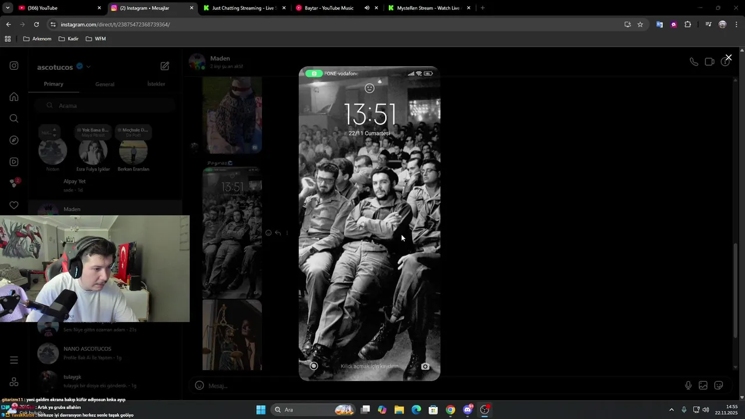
Task: Click the taskbar Ara search box
Action: click(x=314, y=410)
